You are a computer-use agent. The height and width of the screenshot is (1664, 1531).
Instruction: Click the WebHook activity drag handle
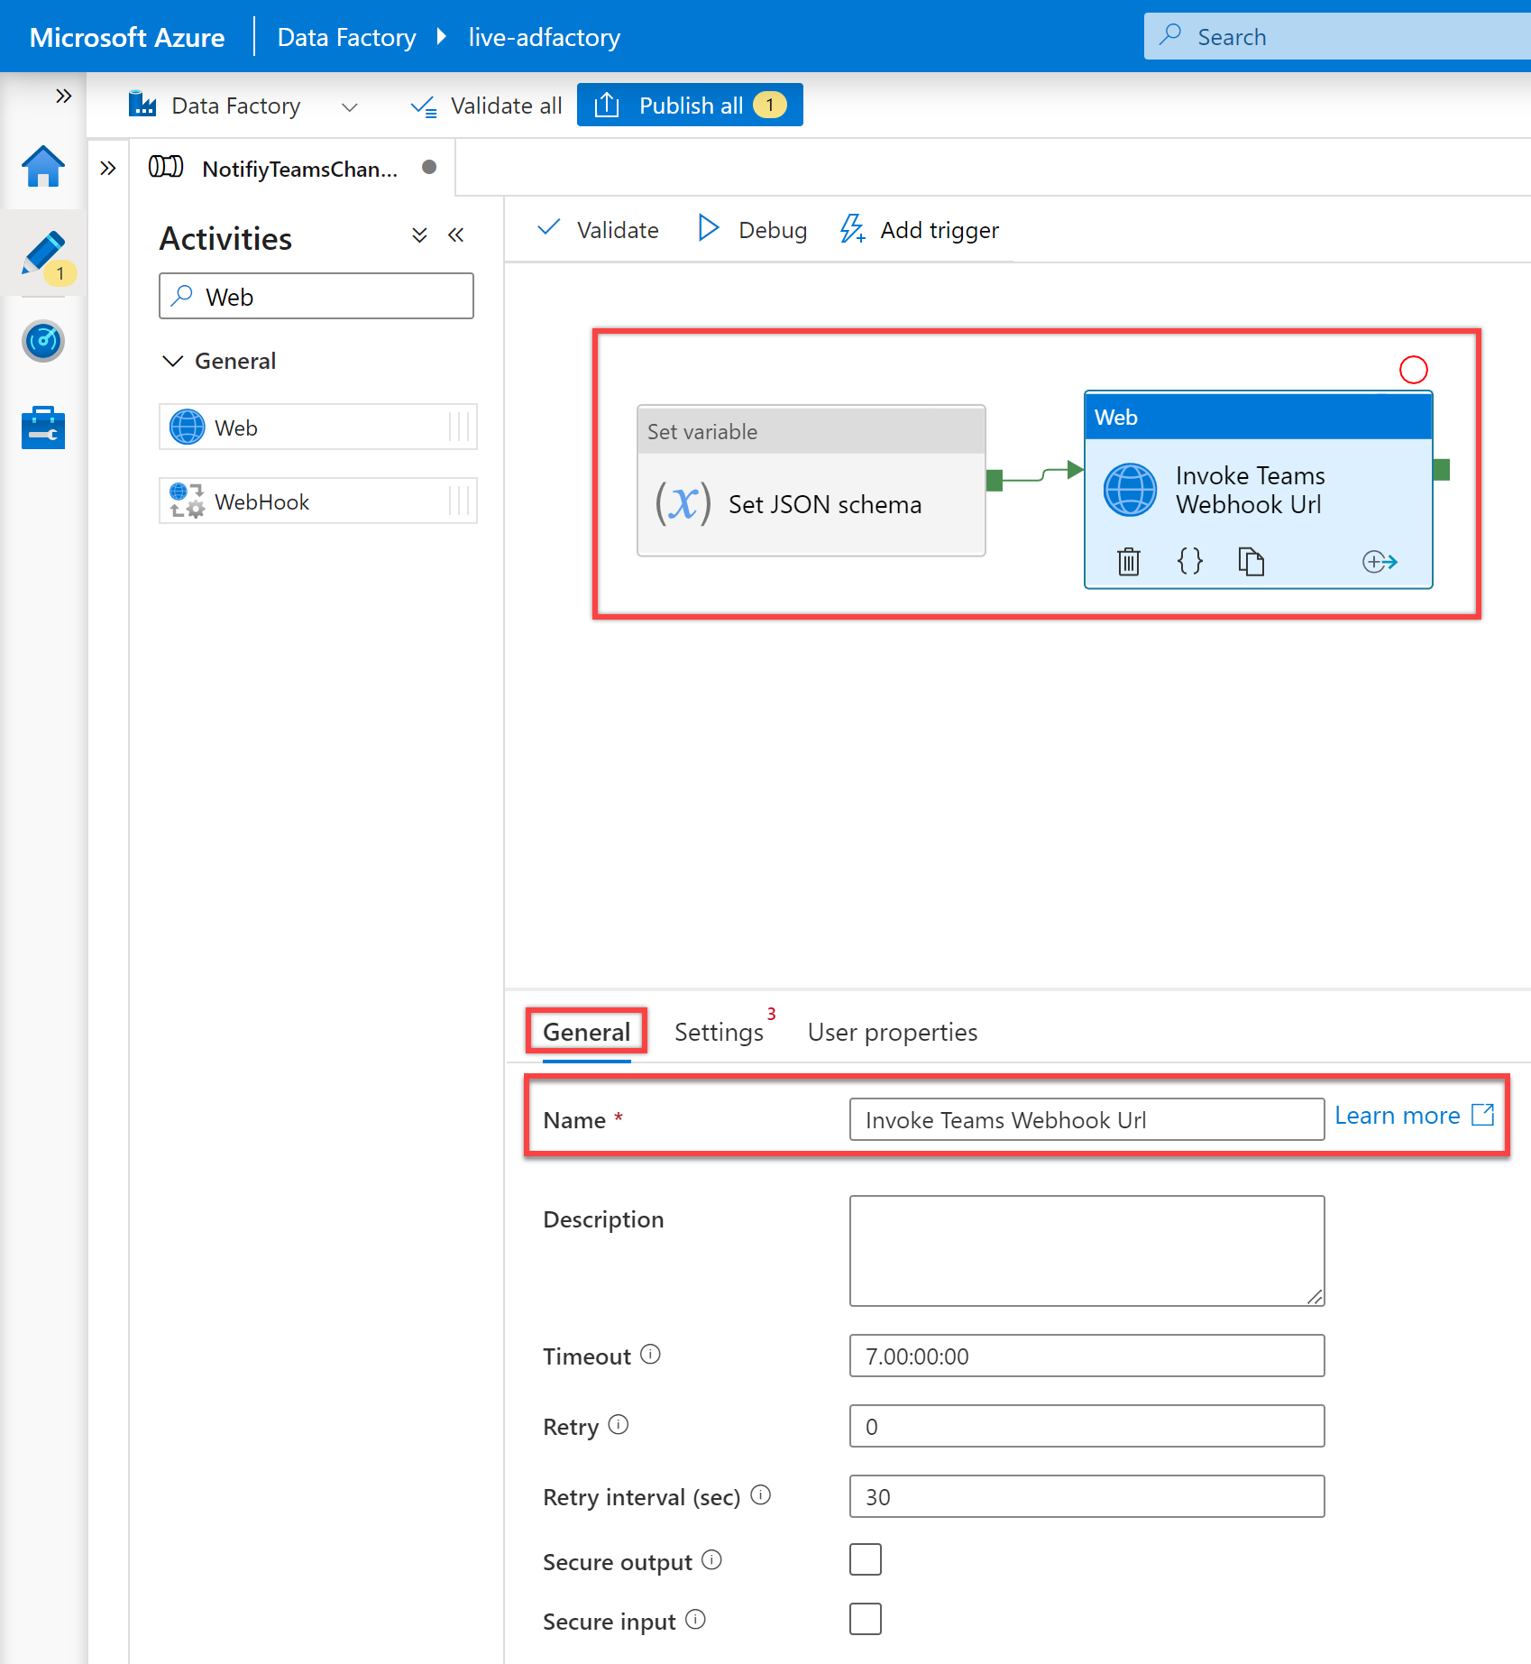[x=460, y=501]
